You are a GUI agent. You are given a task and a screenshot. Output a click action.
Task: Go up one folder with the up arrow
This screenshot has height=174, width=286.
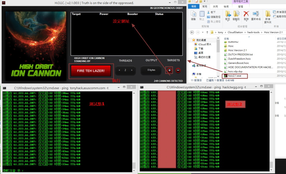207,32
